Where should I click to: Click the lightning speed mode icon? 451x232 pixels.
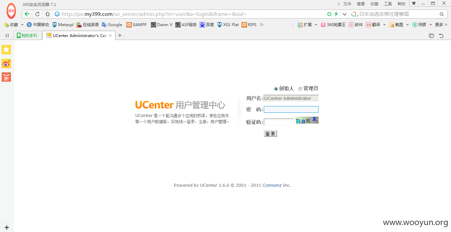click(336, 14)
